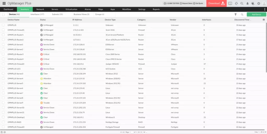Screen dimensions: 267x134
Task: Open the alarms bell notification icon
Action: click(247, 3)
